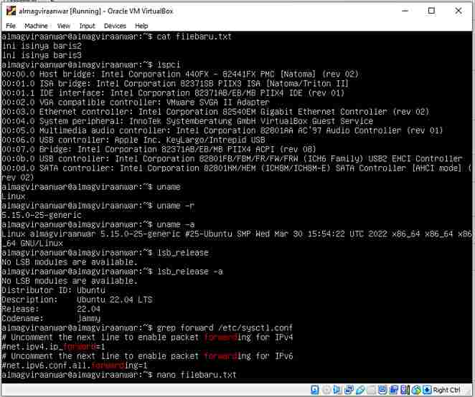Click the keyboard capture arrow icon
Screen dimensions: 475x397
click(427, 390)
